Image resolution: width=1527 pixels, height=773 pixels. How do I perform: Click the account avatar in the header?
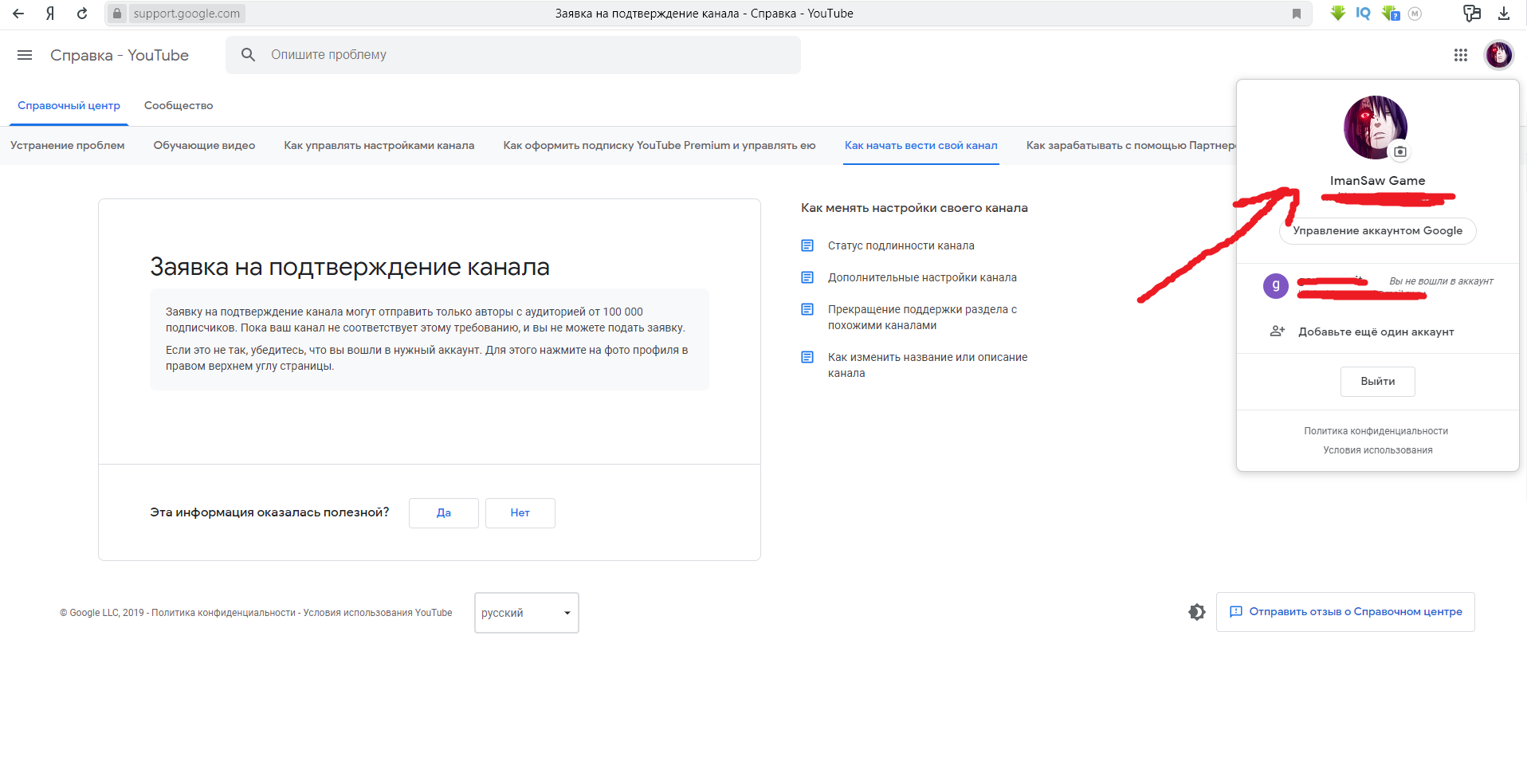(1499, 55)
